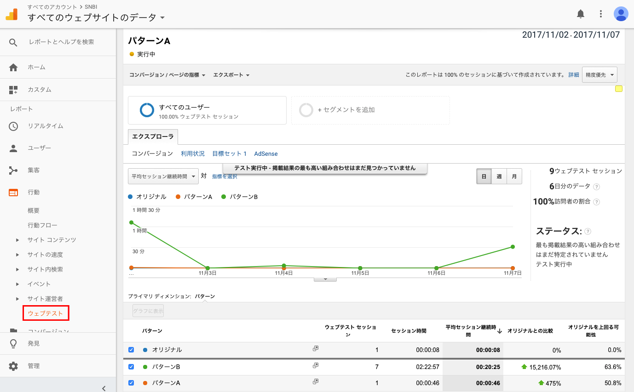This screenshot has width=634, height=392.
Task: Click パターンB point on 11月4日
Action: click(284, 266)
